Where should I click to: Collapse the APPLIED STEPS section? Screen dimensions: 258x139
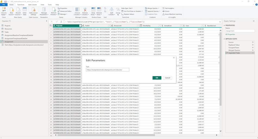point(224,39)
